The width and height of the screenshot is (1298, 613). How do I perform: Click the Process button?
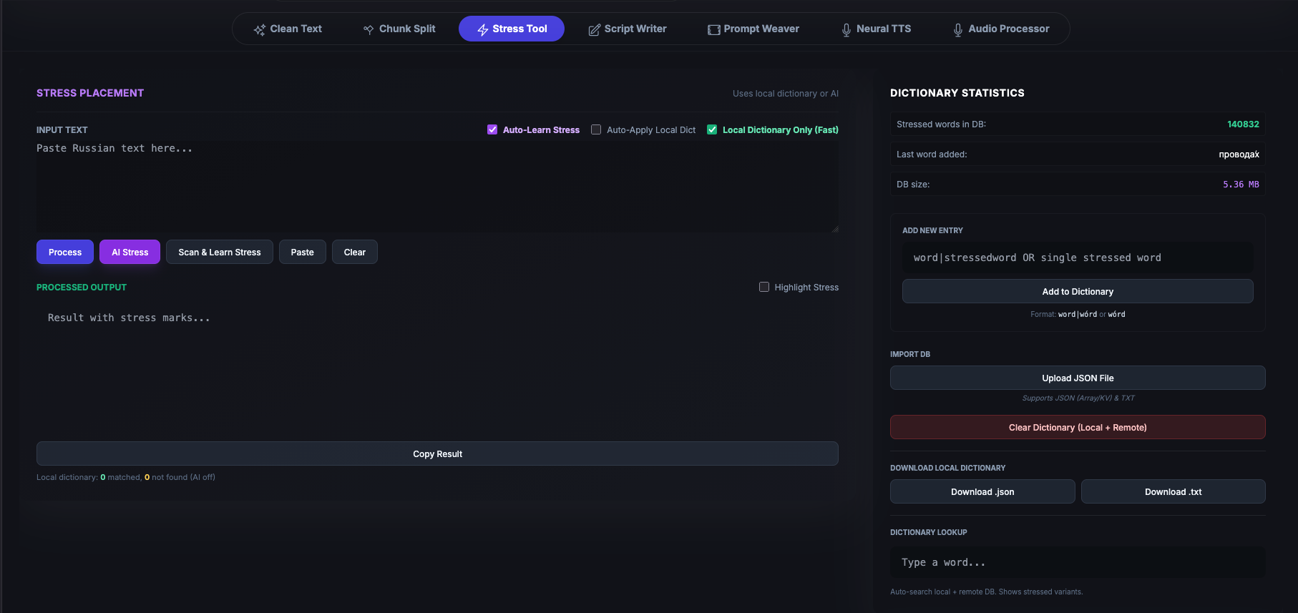point(65,252)
